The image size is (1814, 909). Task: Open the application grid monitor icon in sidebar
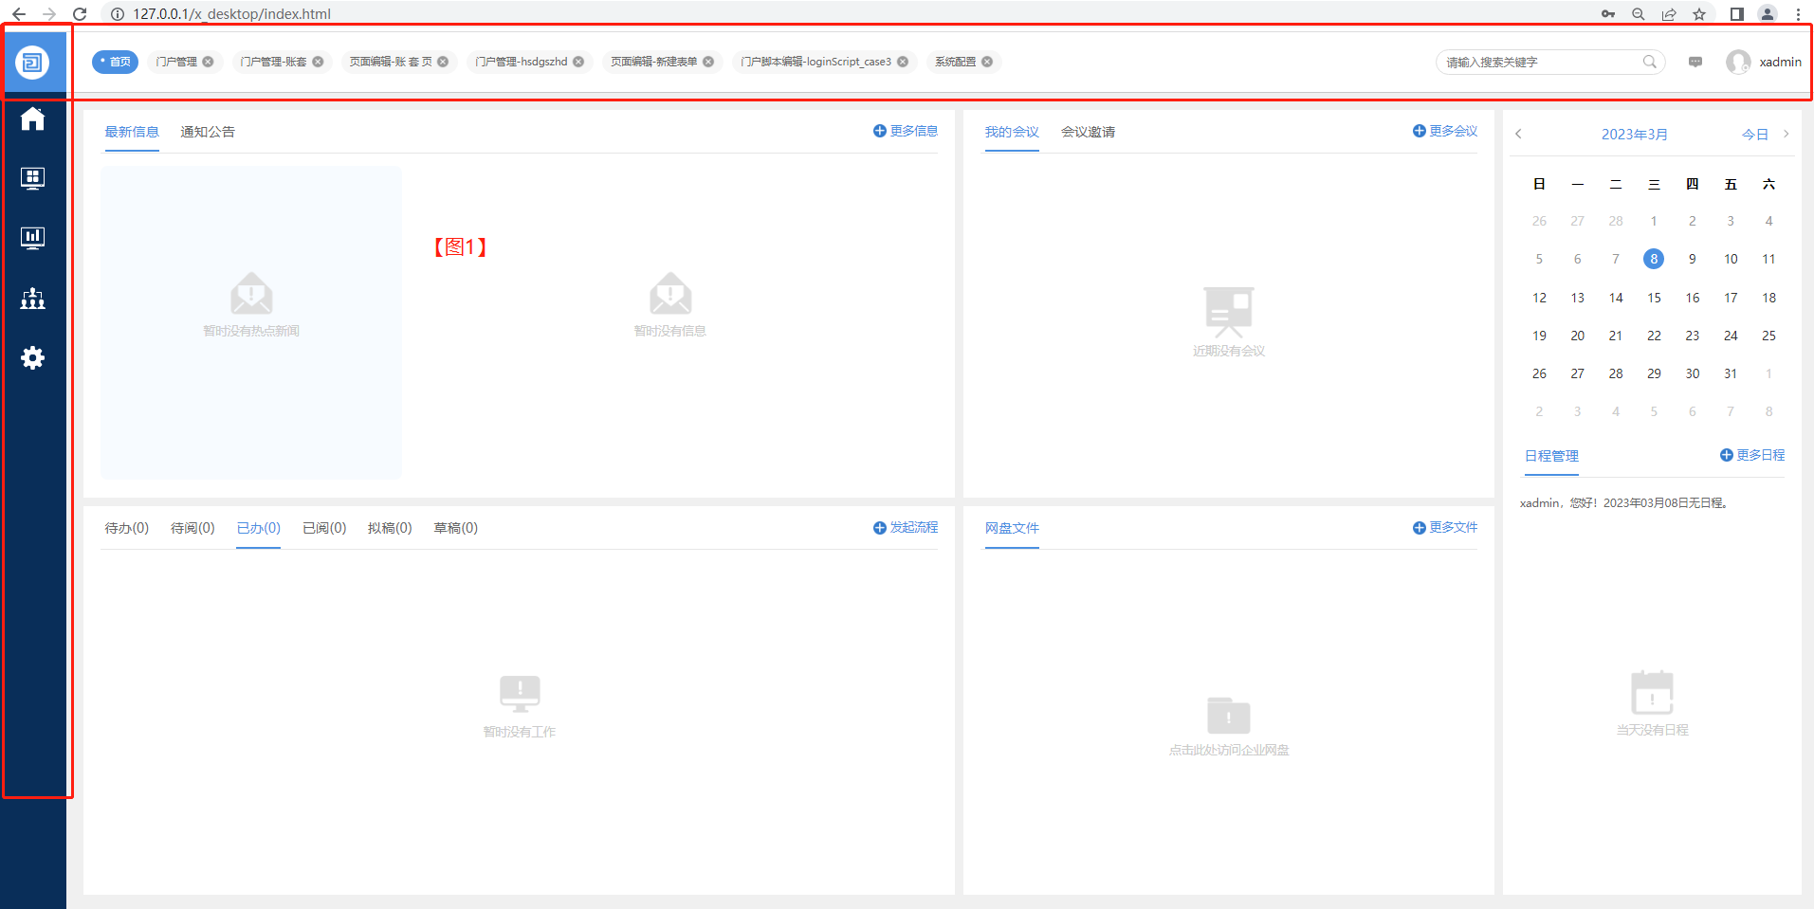[33, 178]
